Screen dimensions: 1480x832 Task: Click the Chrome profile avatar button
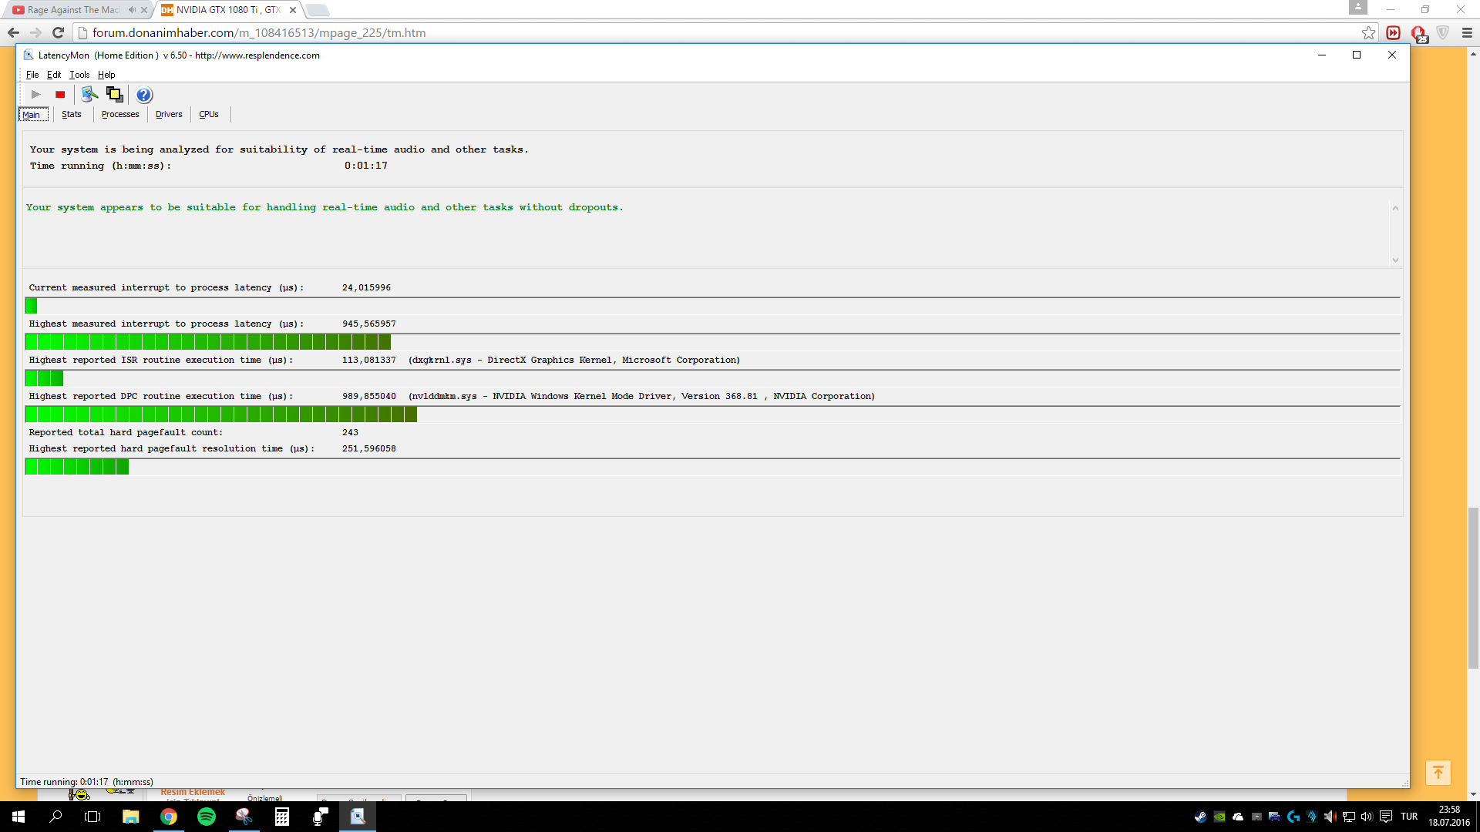(1358, 7)
